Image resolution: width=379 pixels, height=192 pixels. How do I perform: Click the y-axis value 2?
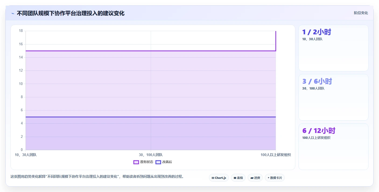pos(22,137)
